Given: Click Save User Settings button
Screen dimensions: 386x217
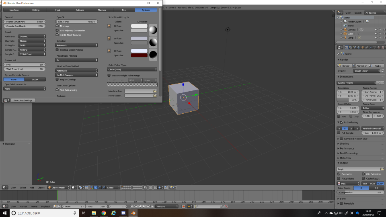Looking at the screenshot, I should pyautogui.click(x=23, y=100).
